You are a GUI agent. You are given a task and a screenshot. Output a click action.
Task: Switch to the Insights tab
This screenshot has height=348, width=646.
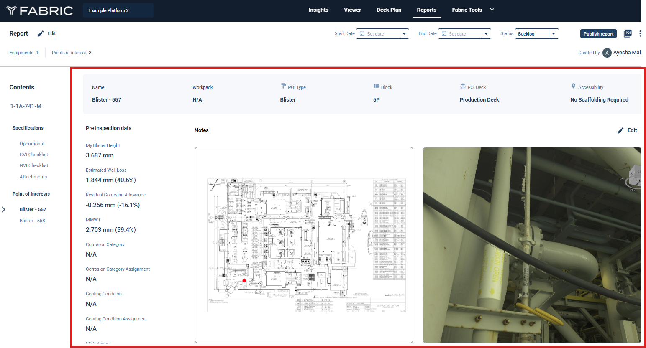point(318,10)
